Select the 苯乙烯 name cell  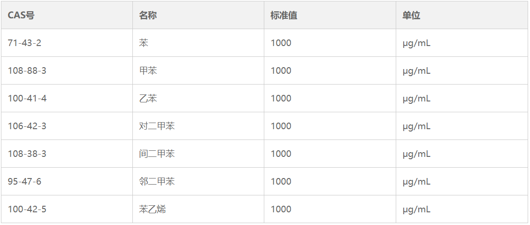click(x=153, y=209)
